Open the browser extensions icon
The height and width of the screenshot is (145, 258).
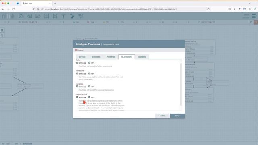(x=250, y=9)
